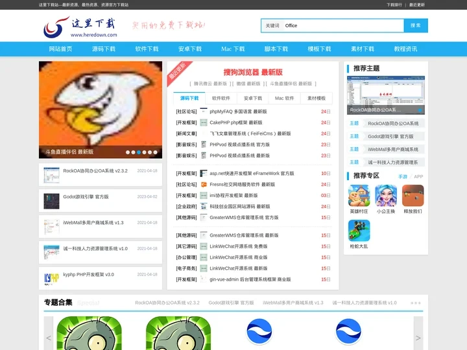Click the 科技创业园区 row icon

coord(204,206)
